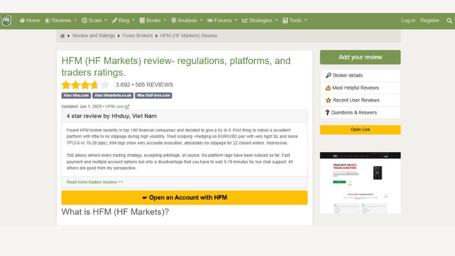Click the HFM website screenshot thumbnail
This screenshot has width=455, height=256.
[360, 183]
